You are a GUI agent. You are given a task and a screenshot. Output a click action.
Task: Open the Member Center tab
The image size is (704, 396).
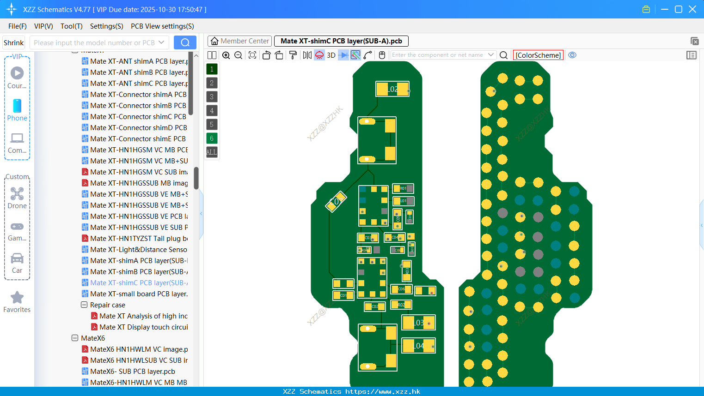tap(240, 41)
